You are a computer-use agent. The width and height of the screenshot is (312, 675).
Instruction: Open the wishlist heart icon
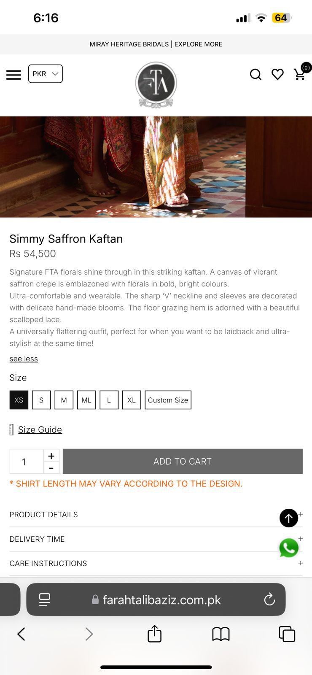tap(277, 75)
